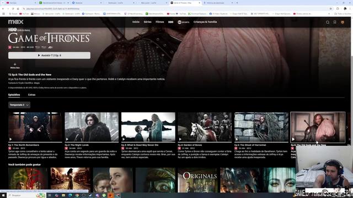Viewport: 353px width, 198px height.
Task: Click the Max logo
Action: pyautogui.click(x=16, y=22)
